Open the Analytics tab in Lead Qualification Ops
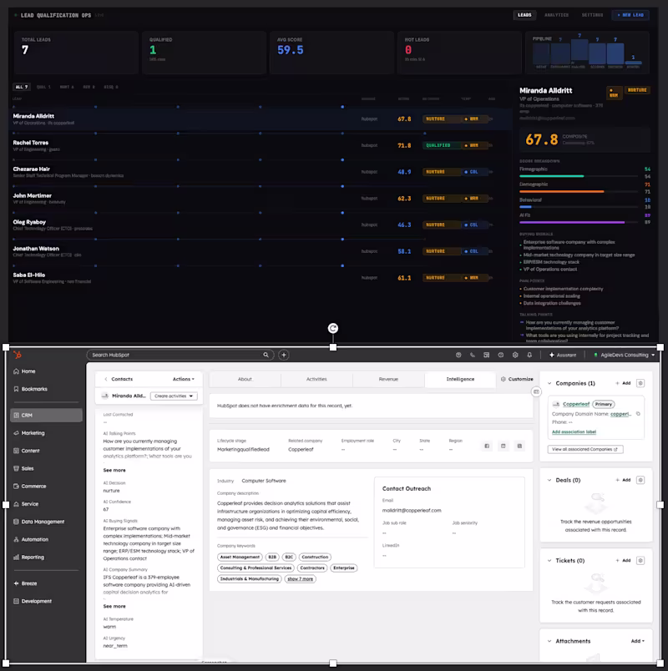668x671 pixels. 556,15
